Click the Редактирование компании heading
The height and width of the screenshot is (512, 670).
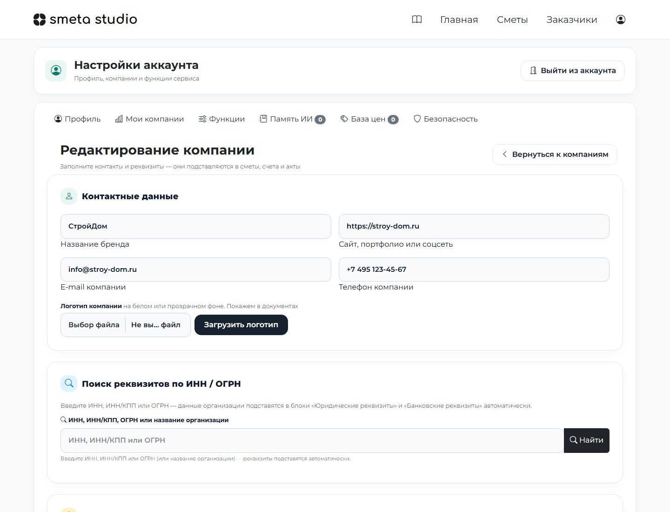157,150
